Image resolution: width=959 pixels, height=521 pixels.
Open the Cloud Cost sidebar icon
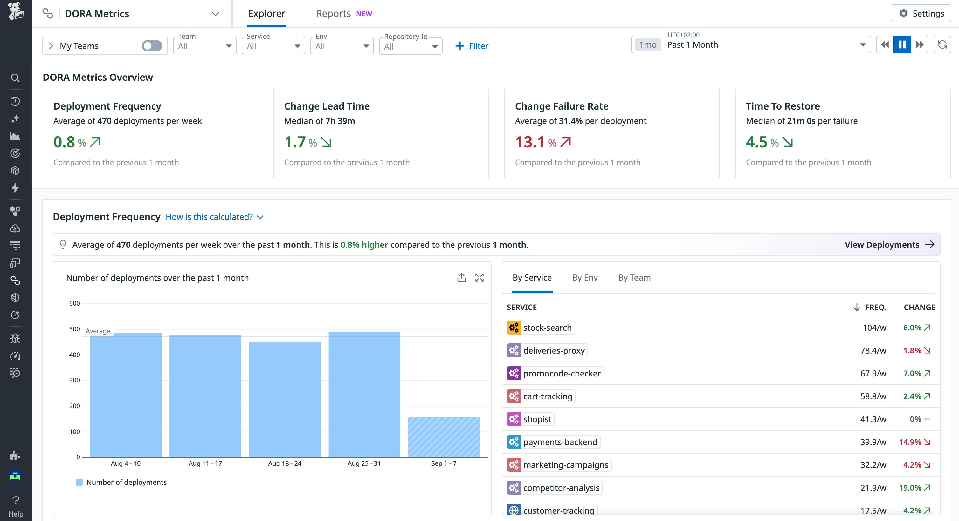point(15,228)
